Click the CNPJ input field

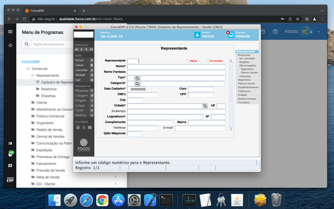point(143,95)
